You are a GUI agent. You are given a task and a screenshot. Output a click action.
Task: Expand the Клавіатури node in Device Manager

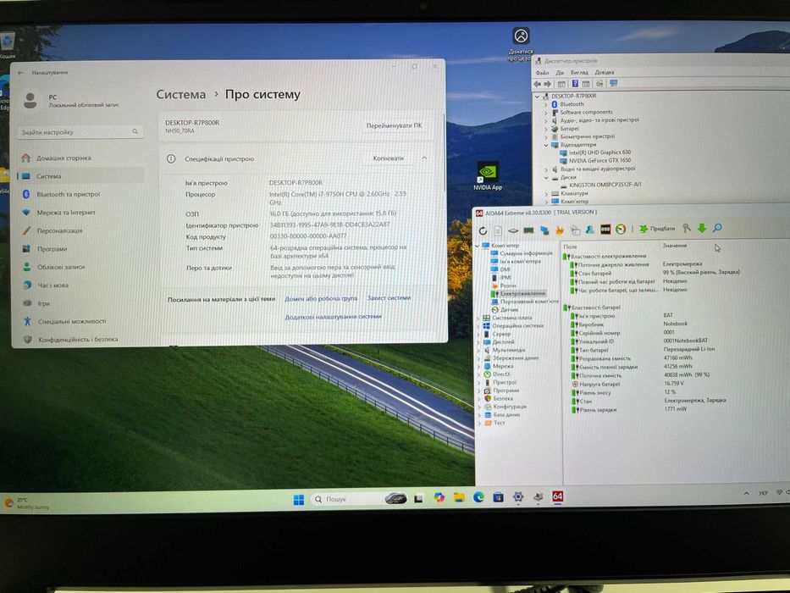[x=546, y=193]
